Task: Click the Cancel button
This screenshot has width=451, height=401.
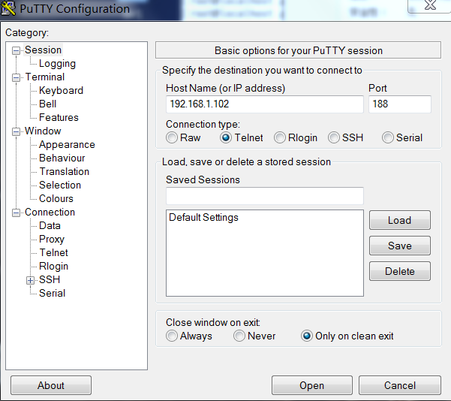Action: (x=400, y=385)
